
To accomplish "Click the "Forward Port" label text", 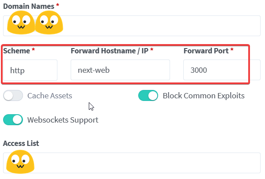I will tap(206, 51).
